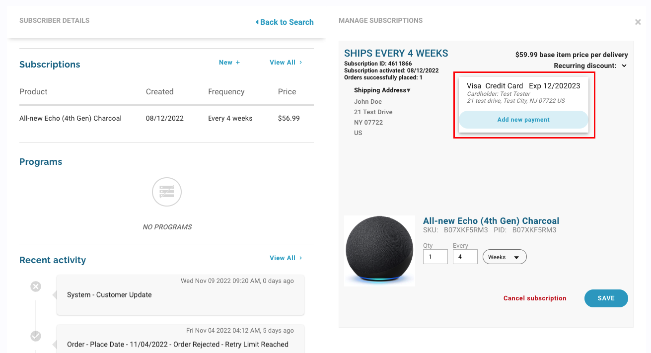Viewport: 651px width, 353px height.
Task: Click the Subscription ID: 4611866 text
Action: click(x=378, y=64)
